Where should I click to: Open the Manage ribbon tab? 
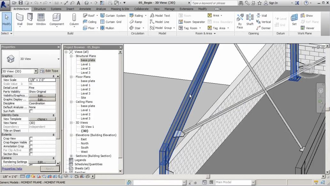click(169, 9)
